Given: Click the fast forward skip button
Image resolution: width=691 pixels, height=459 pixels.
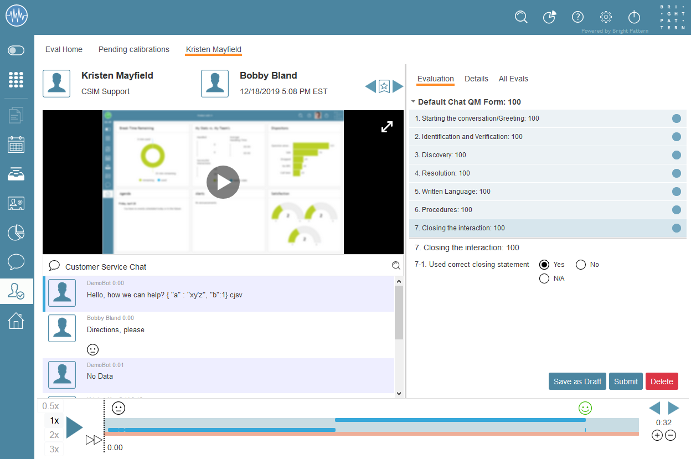Looking at the screenshot, I should (94, 440).
